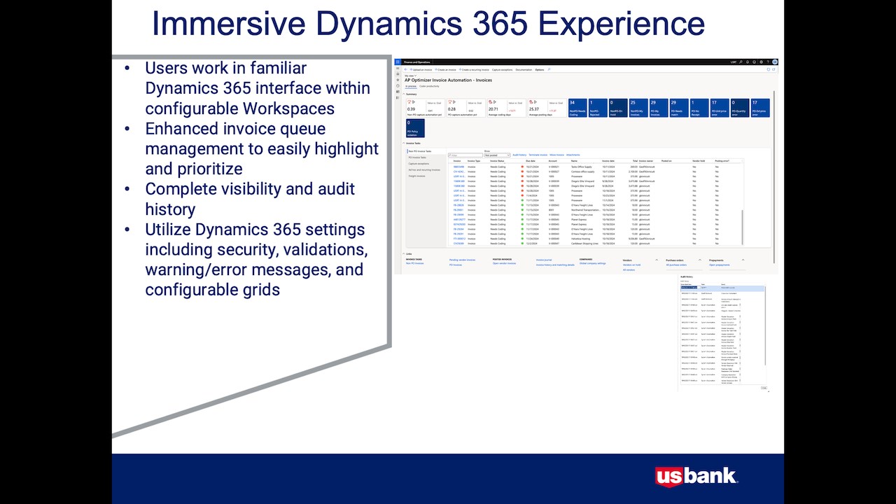Screen dimensions: 896x504
Task: Collapse the Purchase orders links group
Action: [x=700, y=260]
